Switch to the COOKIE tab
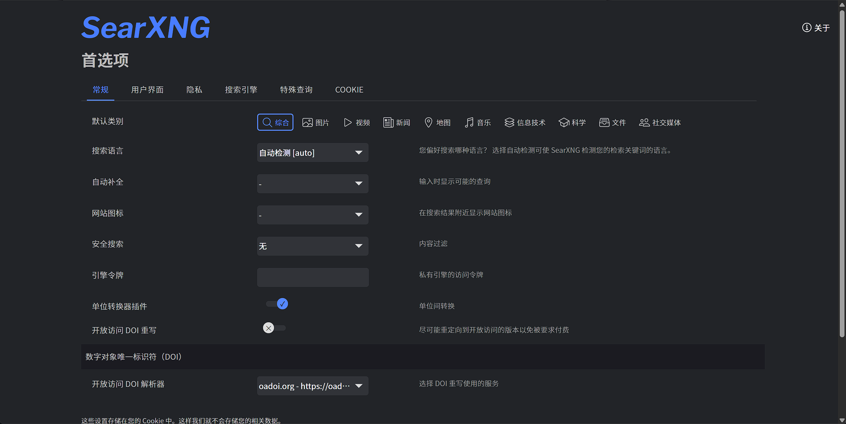 pos(349,90)
